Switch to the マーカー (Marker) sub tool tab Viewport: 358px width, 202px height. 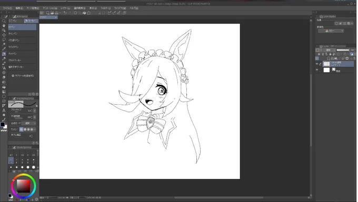[x=31, y=21]
